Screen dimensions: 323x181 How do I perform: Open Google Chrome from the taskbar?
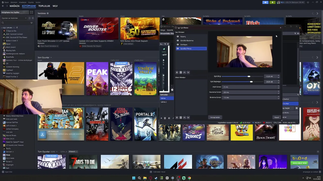(189, 178)
